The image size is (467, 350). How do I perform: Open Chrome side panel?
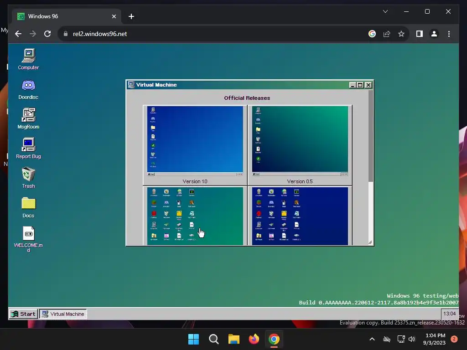(420, 34)
